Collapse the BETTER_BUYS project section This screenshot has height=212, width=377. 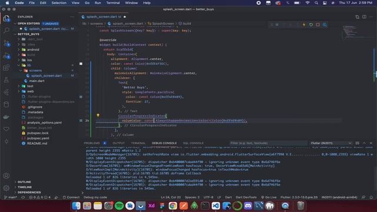tap(15, 34)
